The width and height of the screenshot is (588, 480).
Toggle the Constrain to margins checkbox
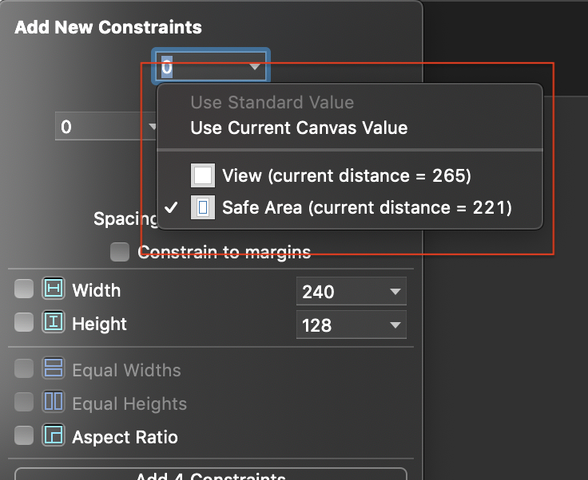tap(120, 253)
